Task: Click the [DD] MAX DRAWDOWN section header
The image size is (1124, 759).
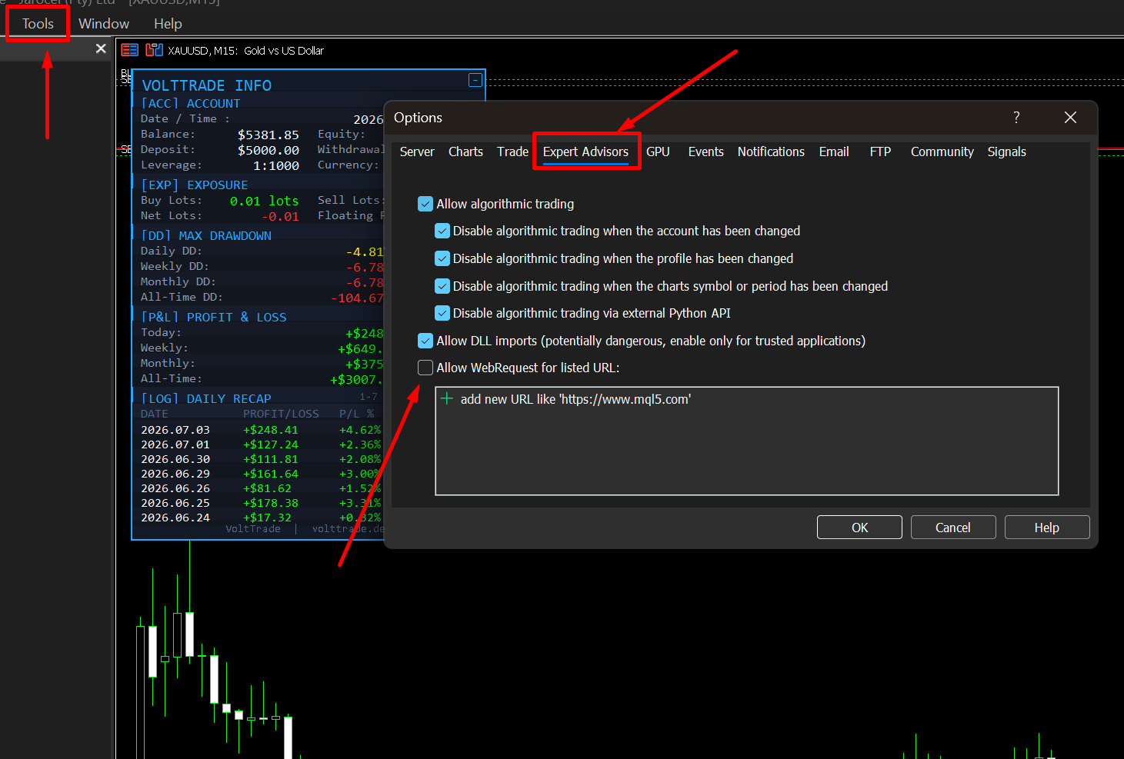Action: coord(206,235)
